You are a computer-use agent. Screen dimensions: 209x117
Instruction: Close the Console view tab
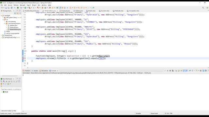57,71
